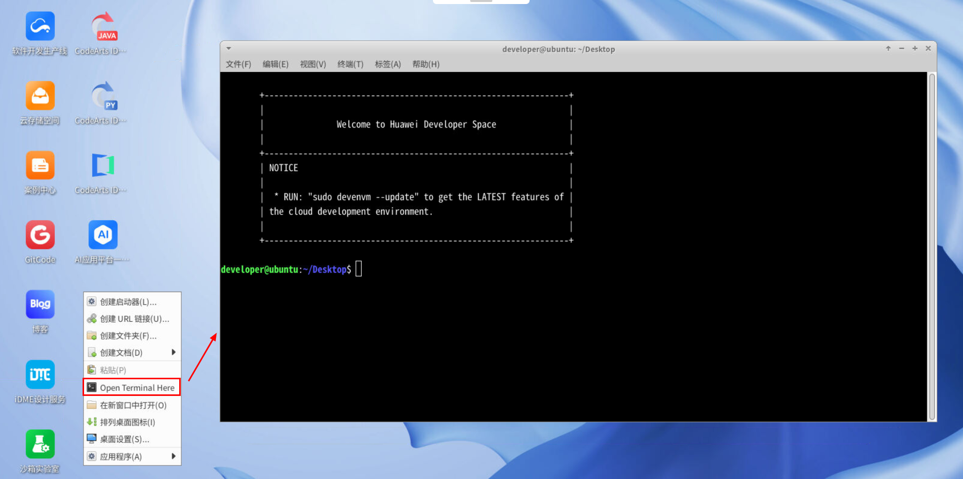
Task: Open the 案例中心 desktop icon
Action: point(40,165)
